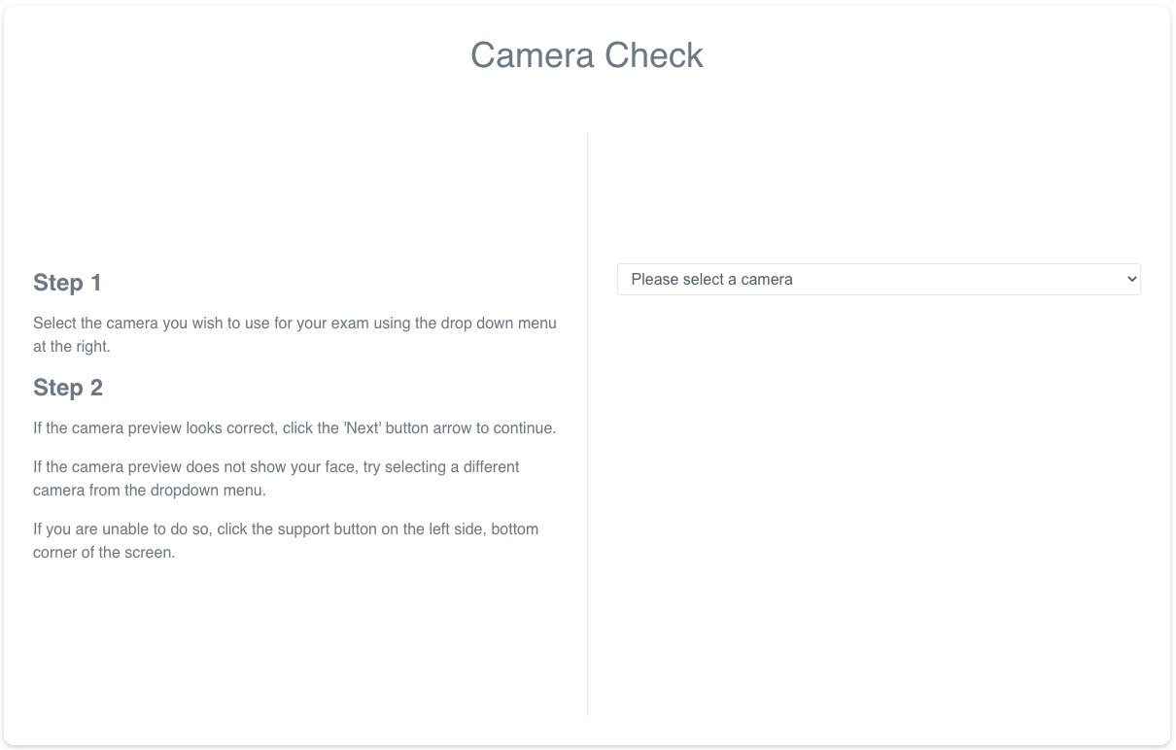Click the word 'Next' in Step 2 instructions
This screenshot has width=1176, height=750.
coord(362,428)
